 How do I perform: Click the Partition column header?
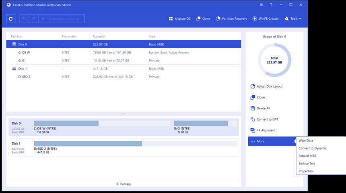click(x=16, y=37)
